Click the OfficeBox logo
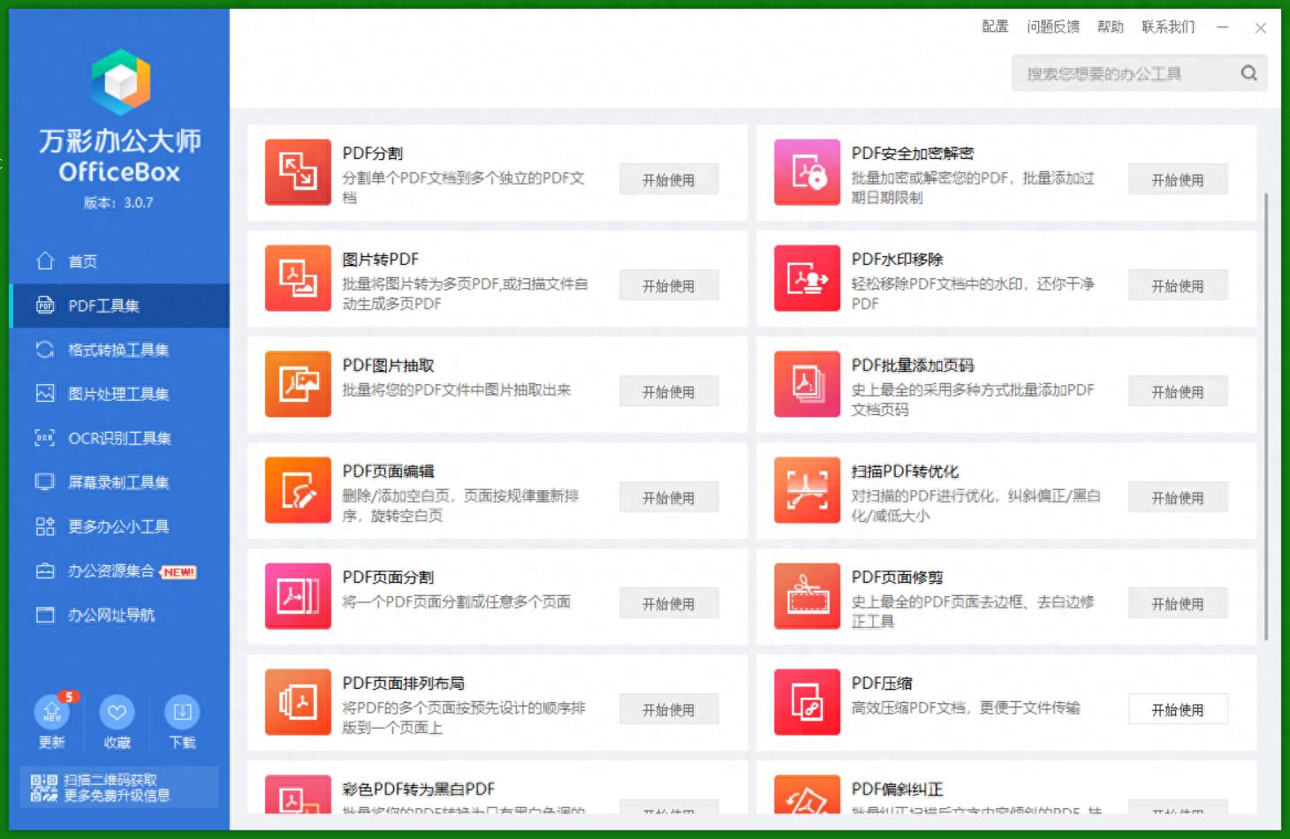The image size is (1290, 839). [x=120, y=82]
